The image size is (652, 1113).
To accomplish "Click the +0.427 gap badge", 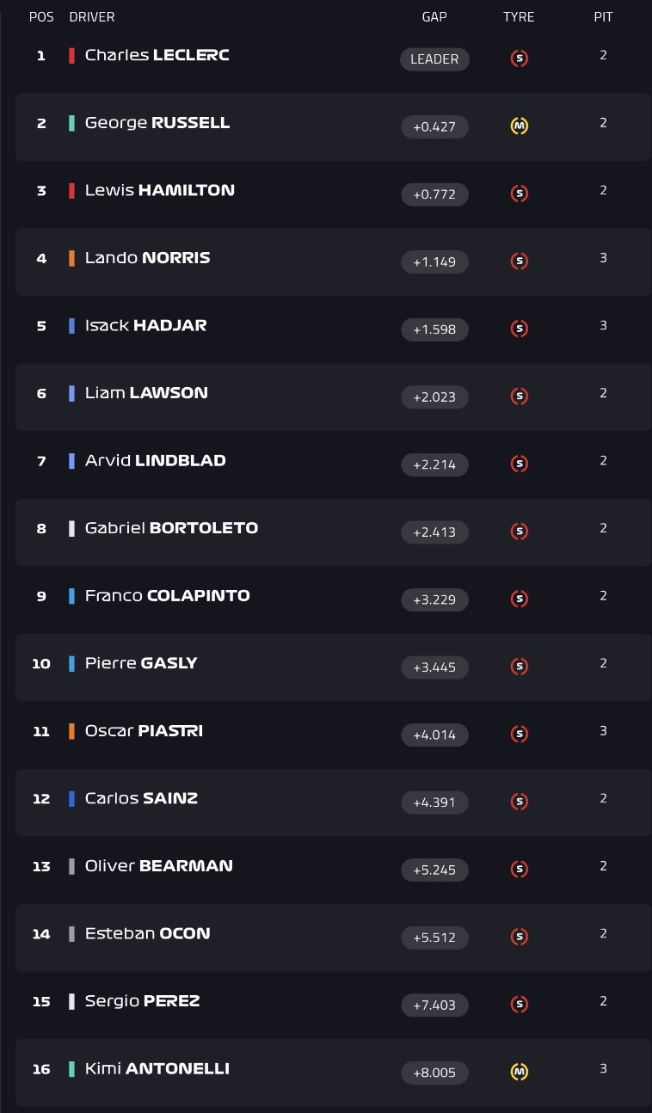I will pos(434,127).
